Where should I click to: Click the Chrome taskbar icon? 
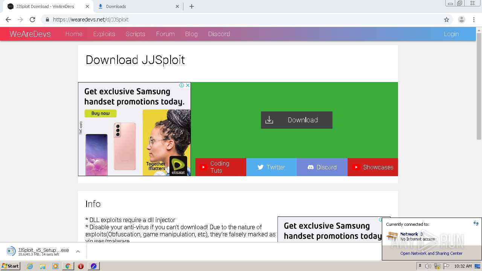coord(68,266)
